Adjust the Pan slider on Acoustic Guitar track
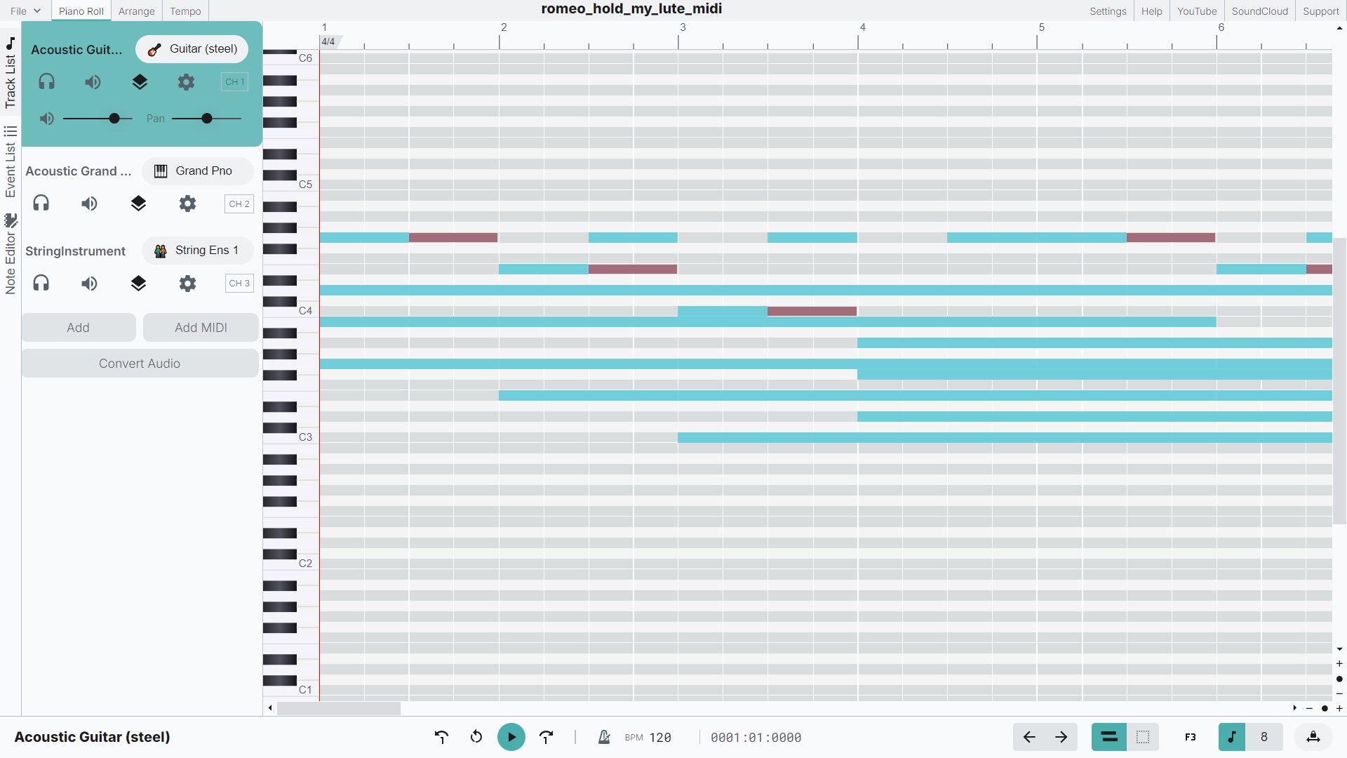1347x758 pixels. click(206, 118)
